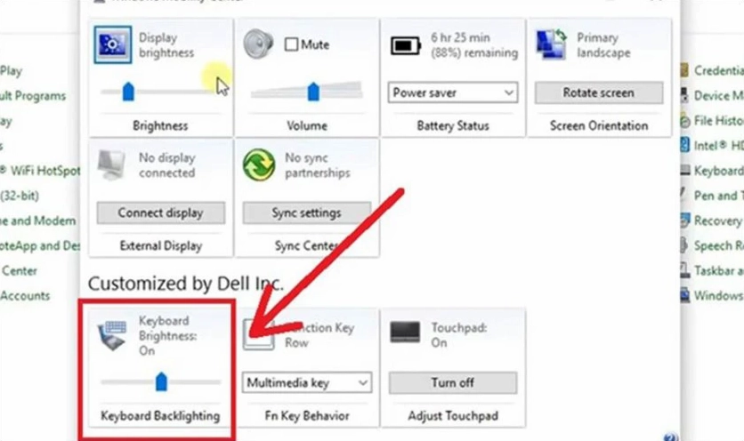Open Speech Recognition item in Control Panel
744x441 pixels.
coord(718,245)
